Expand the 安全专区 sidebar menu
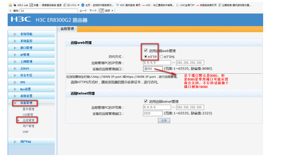This screenshot has height=163, width=288. [x=26, y=75]
